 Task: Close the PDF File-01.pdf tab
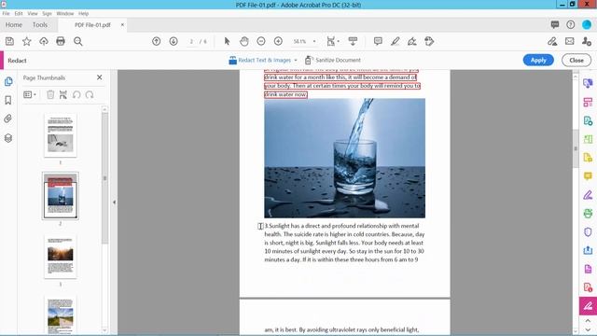(122, 25)
